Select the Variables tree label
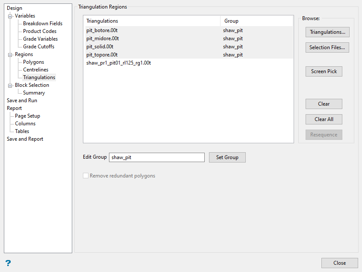This screenshot has height=272, width=362. point(25,16)
